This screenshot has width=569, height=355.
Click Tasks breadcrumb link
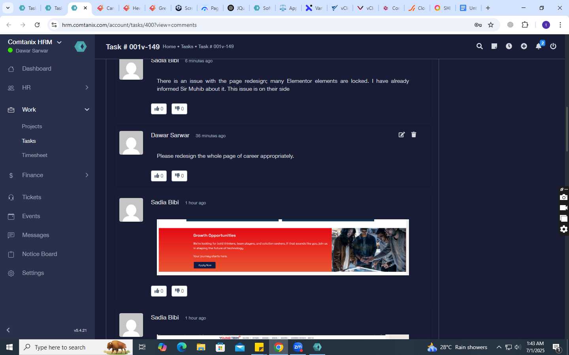point(187,47)
